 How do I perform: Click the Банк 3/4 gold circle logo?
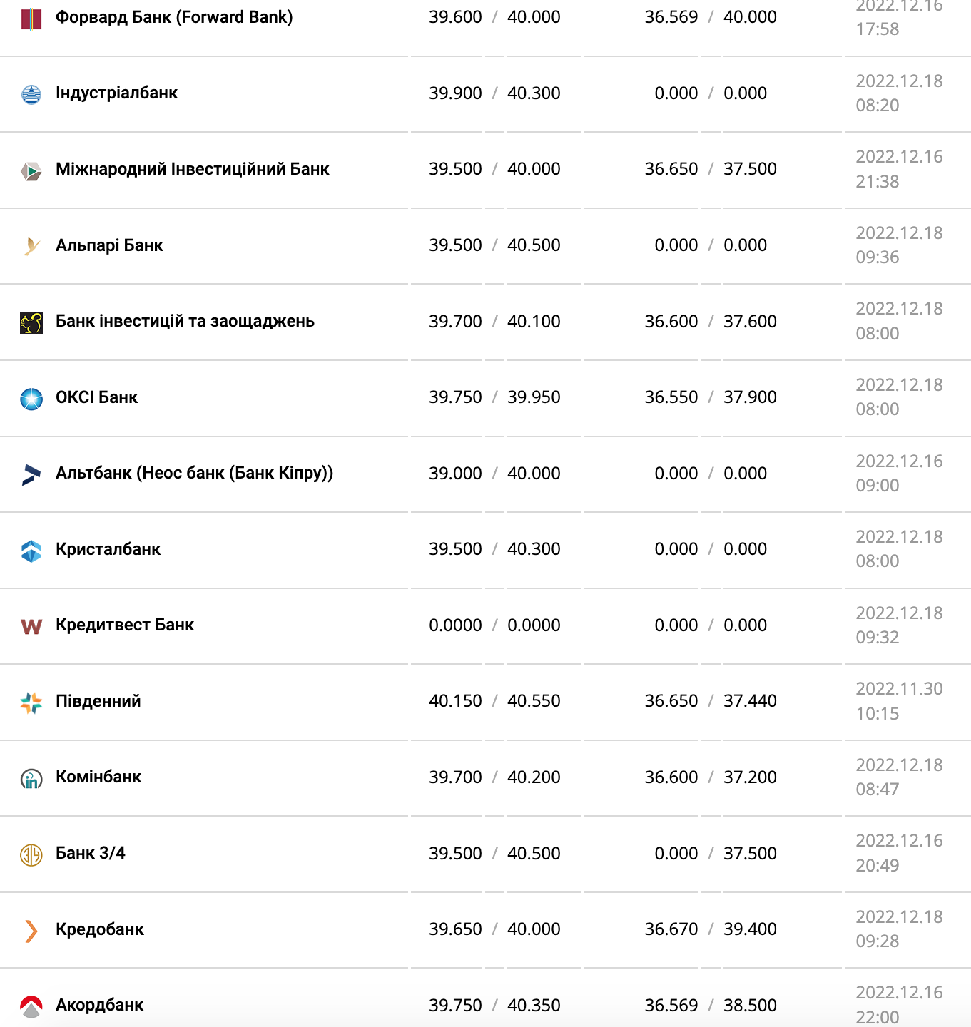click(x=31, y=854)
